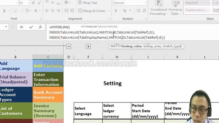Open Enter Transaction Information cell

pos(48,80)
